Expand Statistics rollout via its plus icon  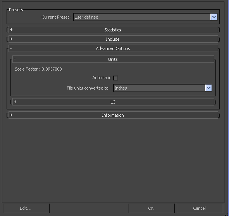11,30
